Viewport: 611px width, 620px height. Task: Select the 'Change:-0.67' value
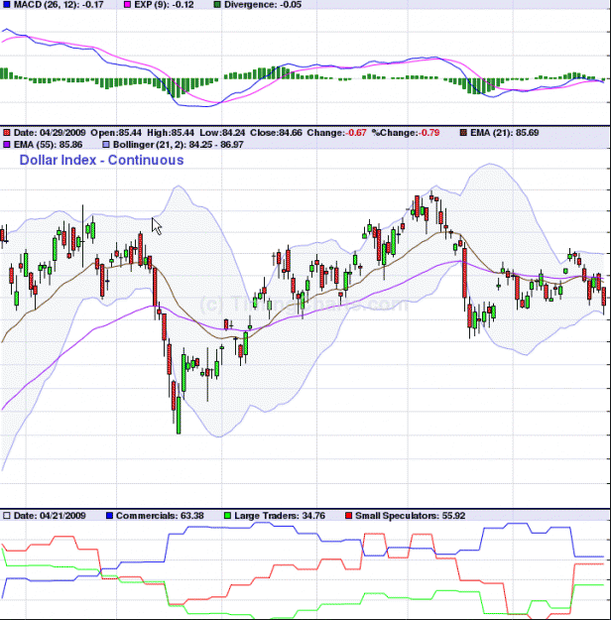336,133
